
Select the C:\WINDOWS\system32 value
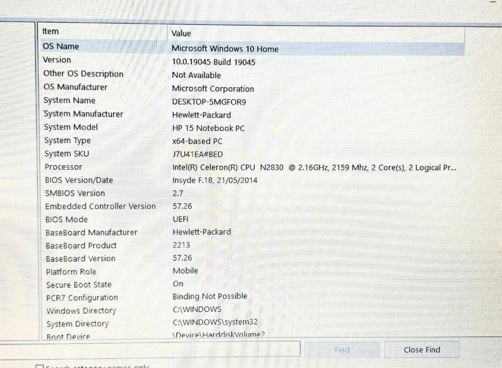[x=215, y=322]
